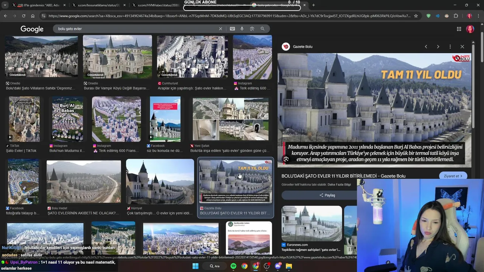Switch to the x.com/bosunatiklama tab
484x272 pixels.
[x=99, y=5]
